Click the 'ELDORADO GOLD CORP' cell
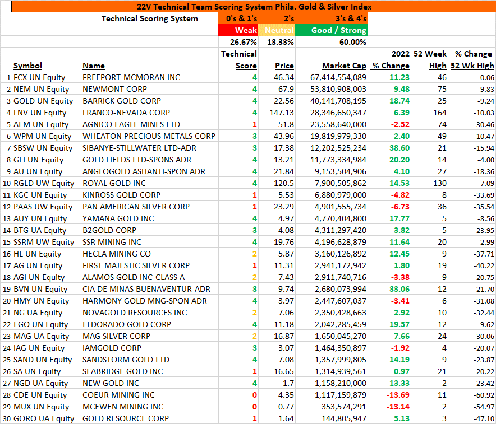 pos(150,324)
